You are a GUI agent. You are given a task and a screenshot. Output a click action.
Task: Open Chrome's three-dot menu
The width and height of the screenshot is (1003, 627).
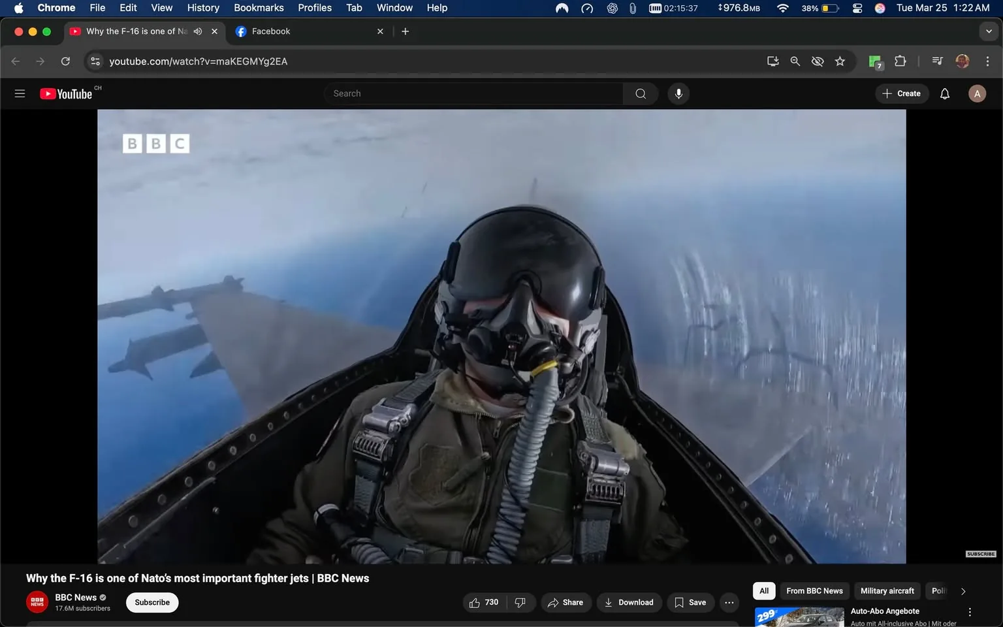point(988,61)
